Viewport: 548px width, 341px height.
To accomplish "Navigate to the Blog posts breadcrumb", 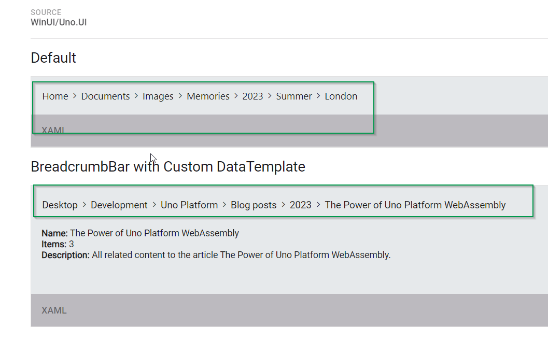I will [254, 205].
